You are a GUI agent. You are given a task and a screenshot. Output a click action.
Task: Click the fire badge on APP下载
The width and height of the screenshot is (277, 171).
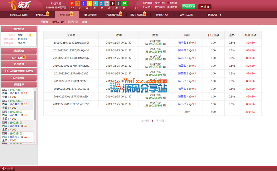[24, 57]
